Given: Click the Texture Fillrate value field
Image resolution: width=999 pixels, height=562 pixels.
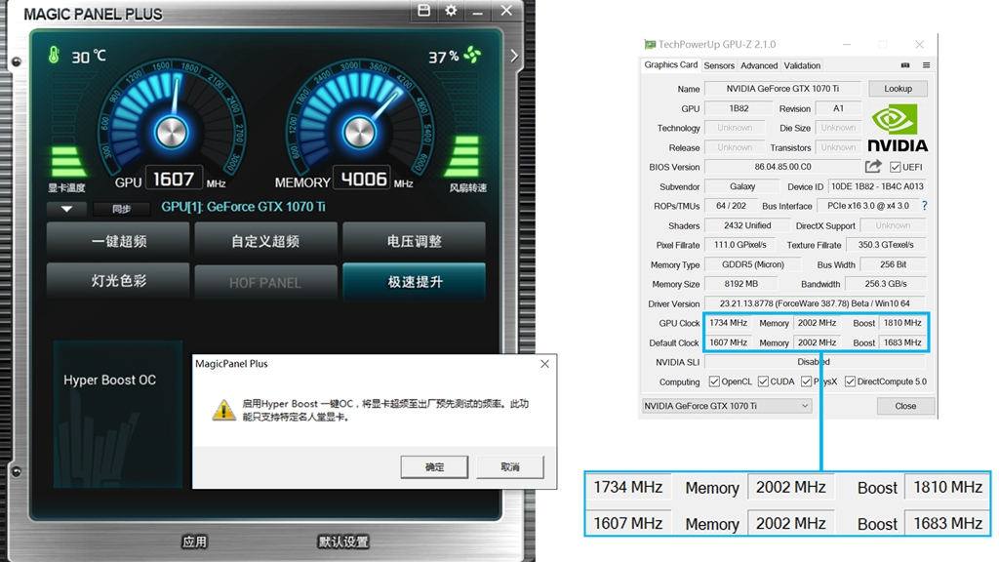Looking at the screenshot, I should (x=886, y=245).
